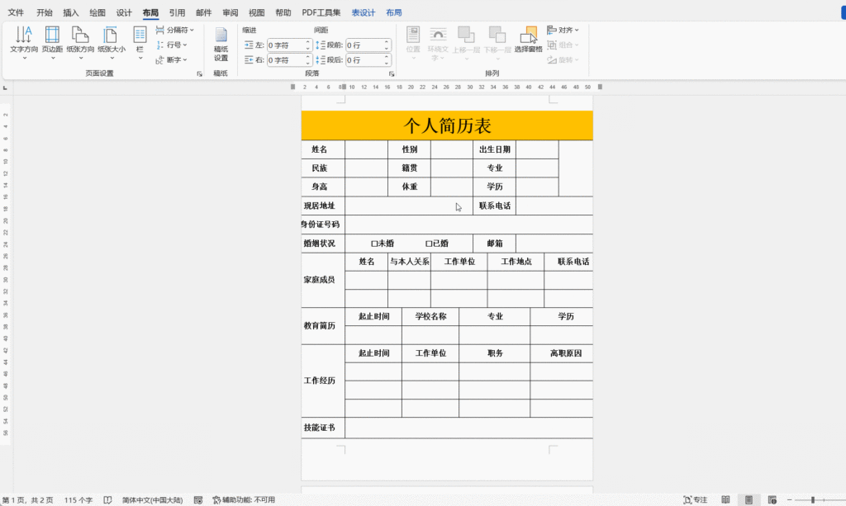846x506 pixels.
Task: Open Page Setup dialog launcher
Action: coord(199,73)
